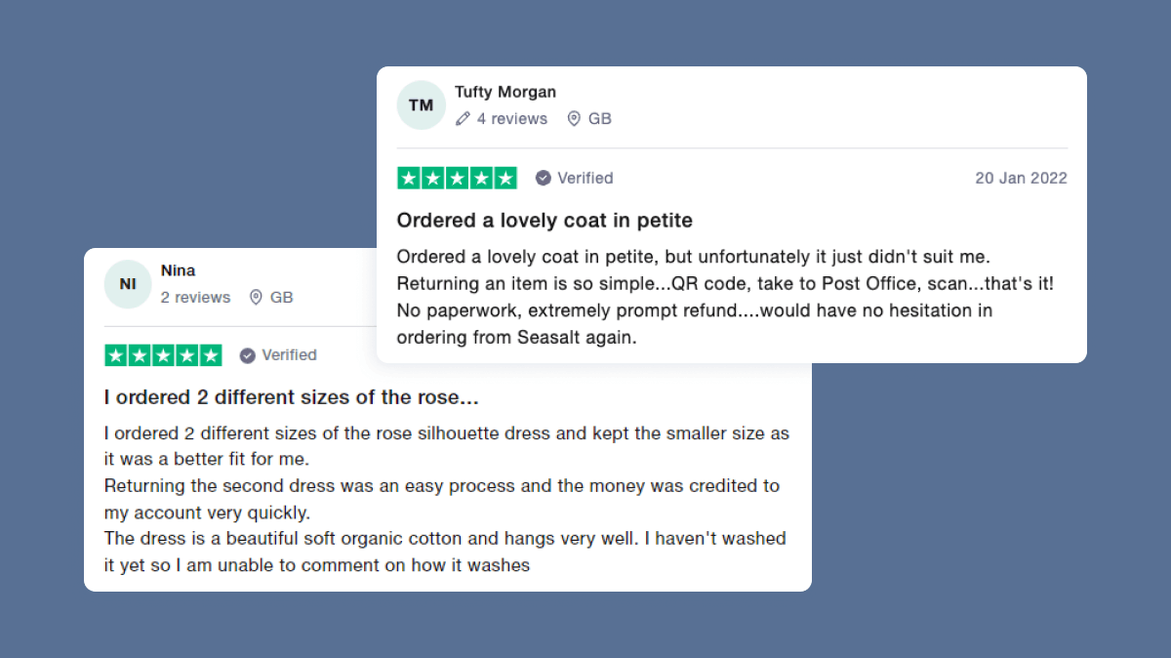This screenshot has height=658, width=1171.
Task: Open review titled 'Ordered a lovely coat in petite'
Action: (x=545, y=221)
